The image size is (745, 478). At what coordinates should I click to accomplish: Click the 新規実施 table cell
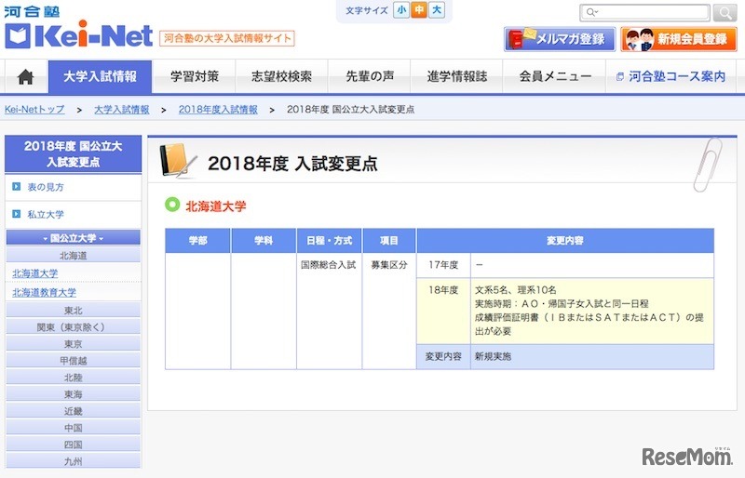pos(592,356)
